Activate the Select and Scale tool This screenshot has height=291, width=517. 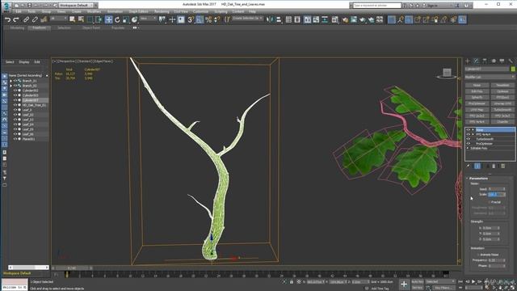click(126, 19)
